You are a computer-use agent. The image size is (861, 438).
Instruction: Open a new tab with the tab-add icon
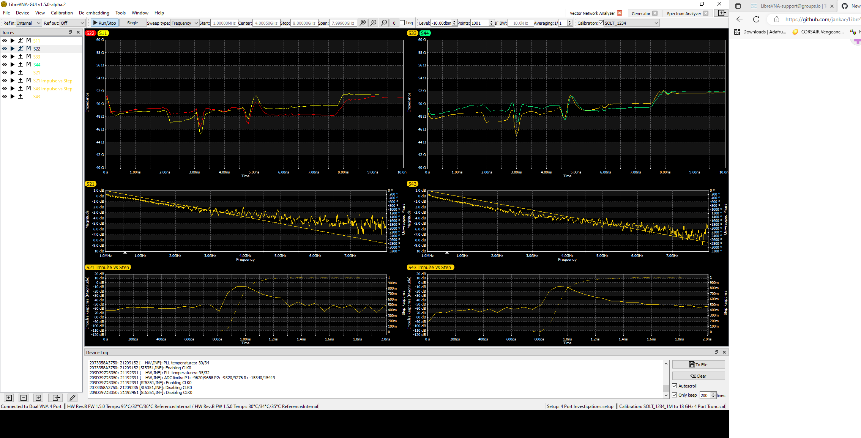pos(721,13)
